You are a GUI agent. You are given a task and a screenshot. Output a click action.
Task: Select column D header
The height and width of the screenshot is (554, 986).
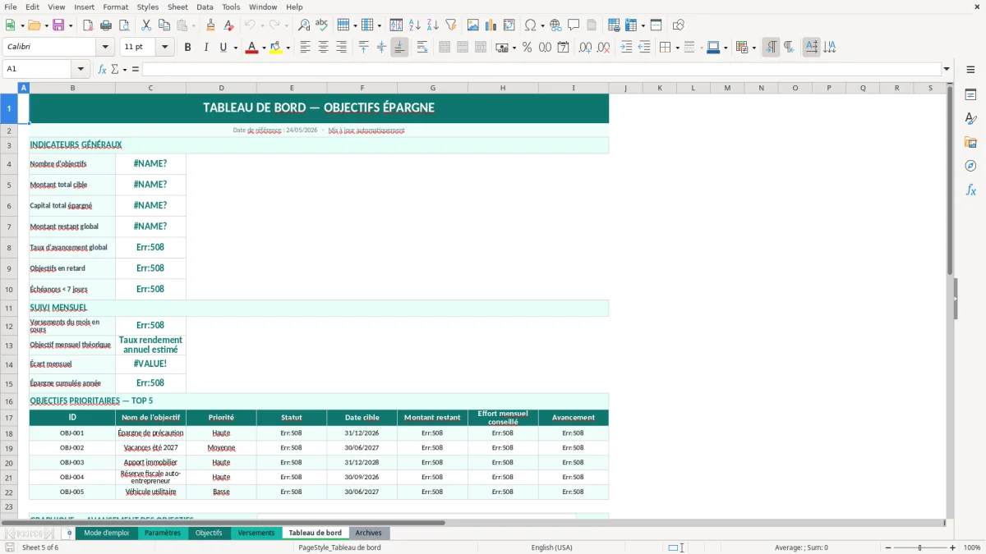221,88
